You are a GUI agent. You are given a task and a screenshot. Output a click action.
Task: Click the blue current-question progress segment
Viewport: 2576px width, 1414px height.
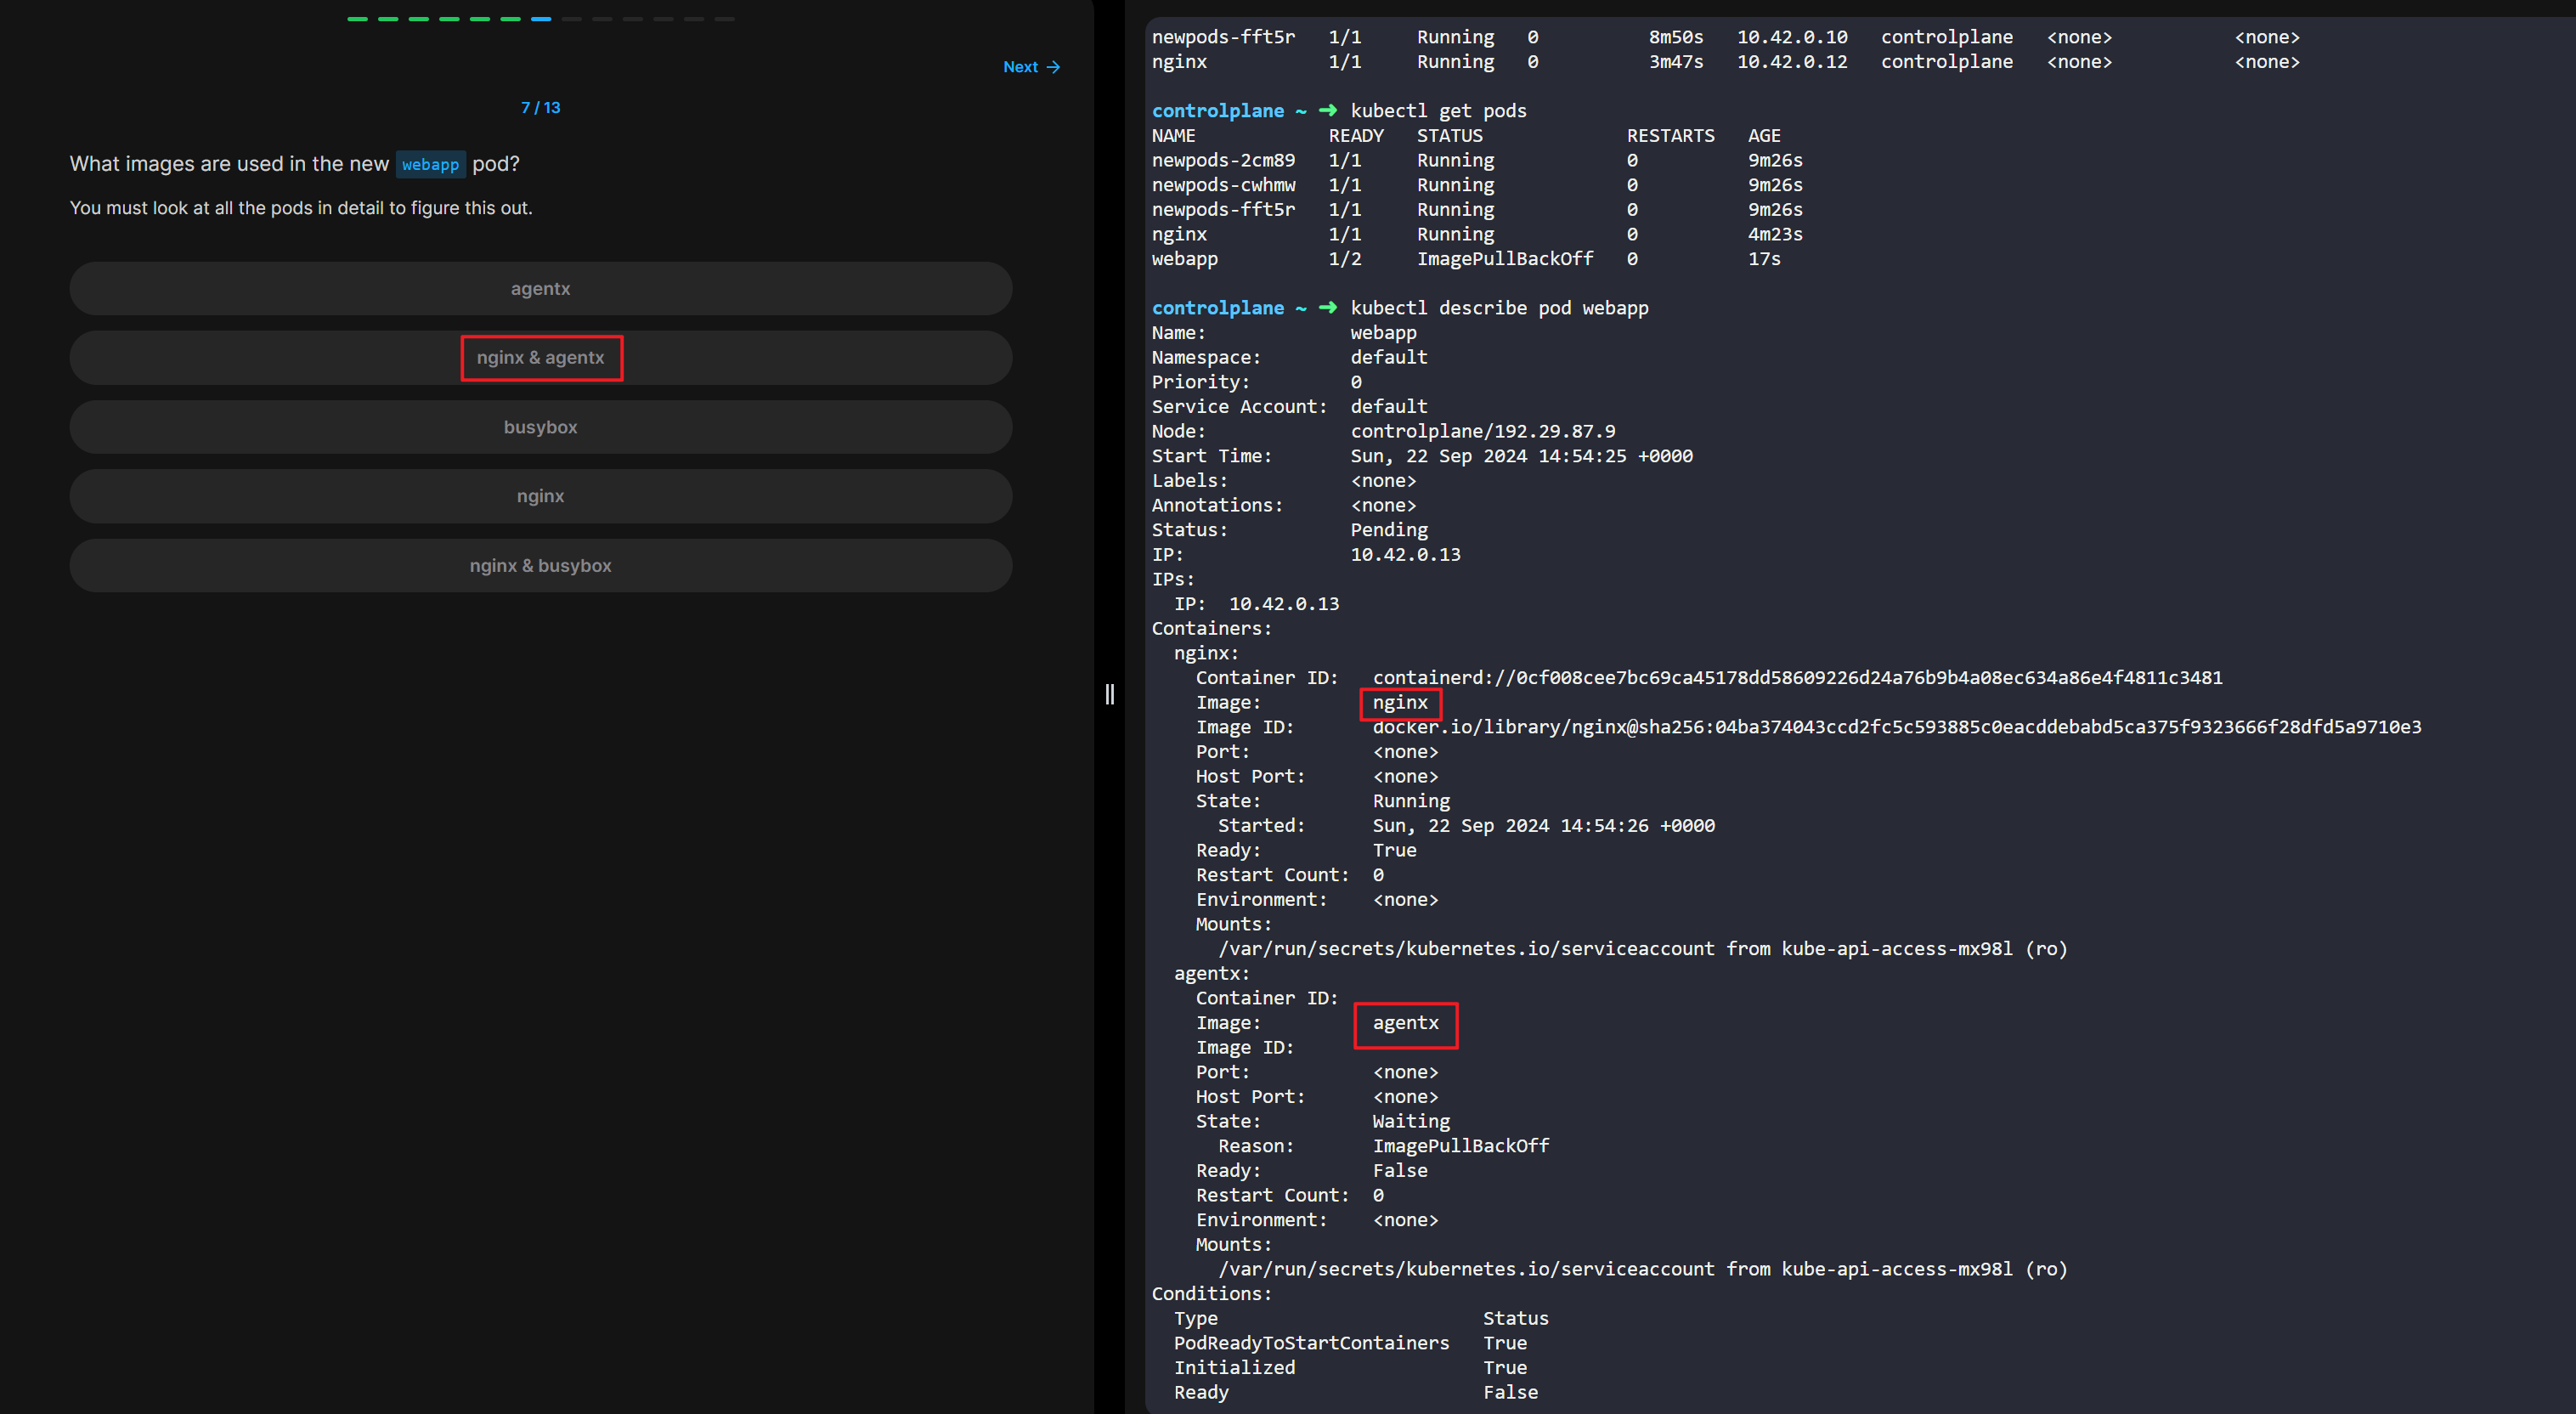coord(541,19)
